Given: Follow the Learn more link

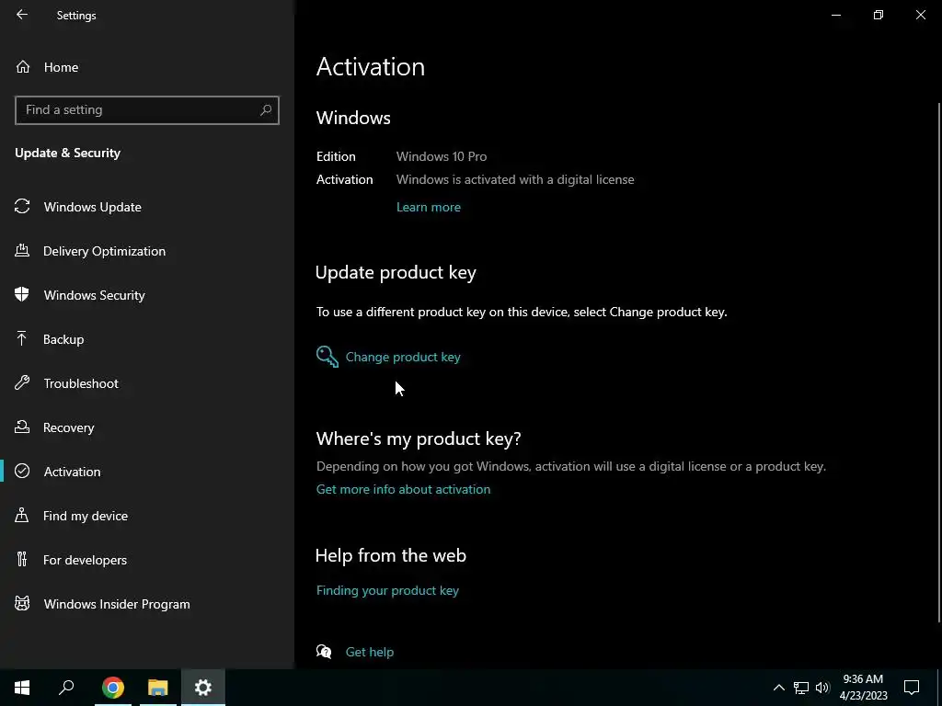Looking at the screenshot, I should (429, 207).
